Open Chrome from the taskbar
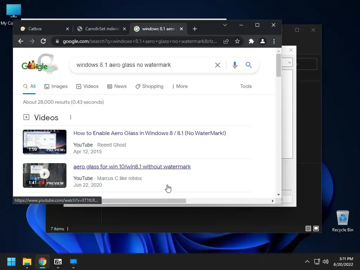The height and width of the screenshot is (270, 360). click(43, 262)
